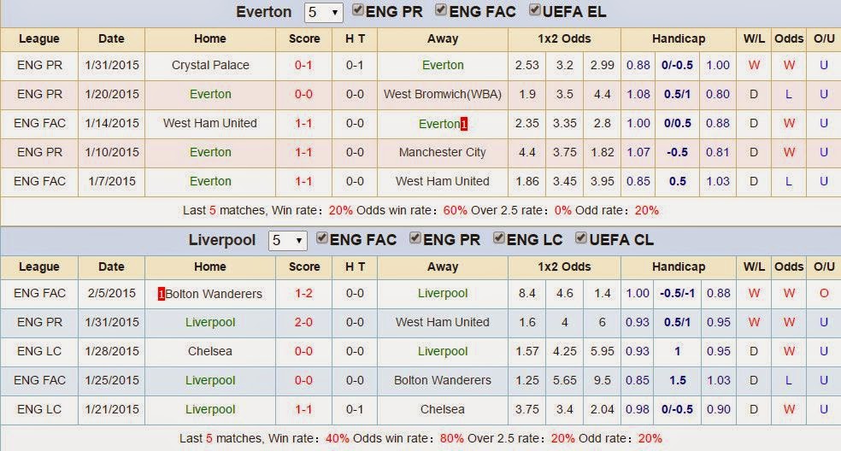Click the Liverpool ENG PR checkbox
The image size is (841, 451).
click(x=415, y=237)
